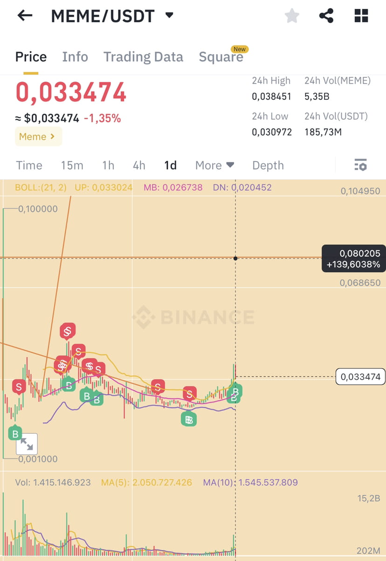386x561 pixels.
Task: Switch to the Info tab
Action: pos(75,56)
